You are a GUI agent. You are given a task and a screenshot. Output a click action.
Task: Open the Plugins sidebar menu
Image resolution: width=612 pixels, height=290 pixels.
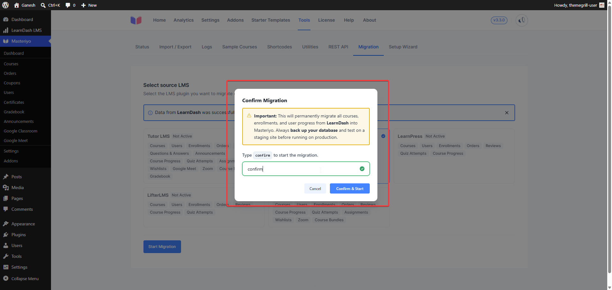(x=25, y=235)
